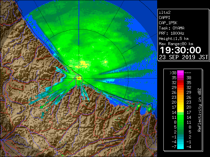Click the large yellow echo north of radar
Viewport: 210px width, 157px height.
click(84, 63)
